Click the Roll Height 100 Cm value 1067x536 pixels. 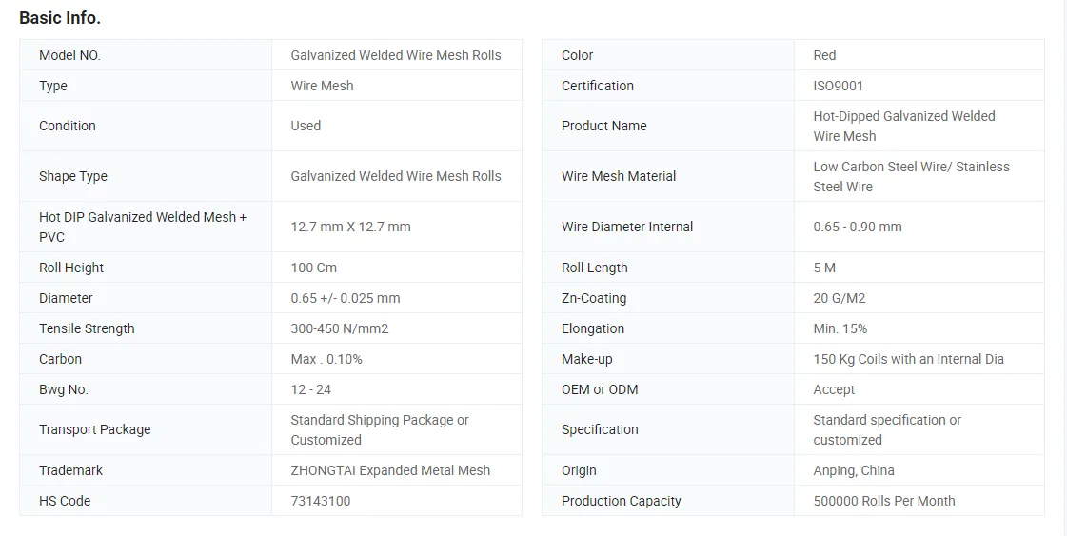pyautogui.click(x=314, y=268)
